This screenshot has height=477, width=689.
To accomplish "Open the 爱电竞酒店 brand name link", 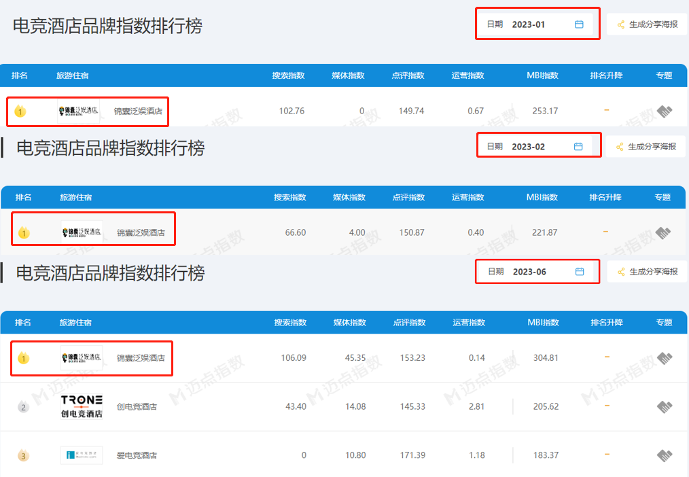I will point(137,455).
